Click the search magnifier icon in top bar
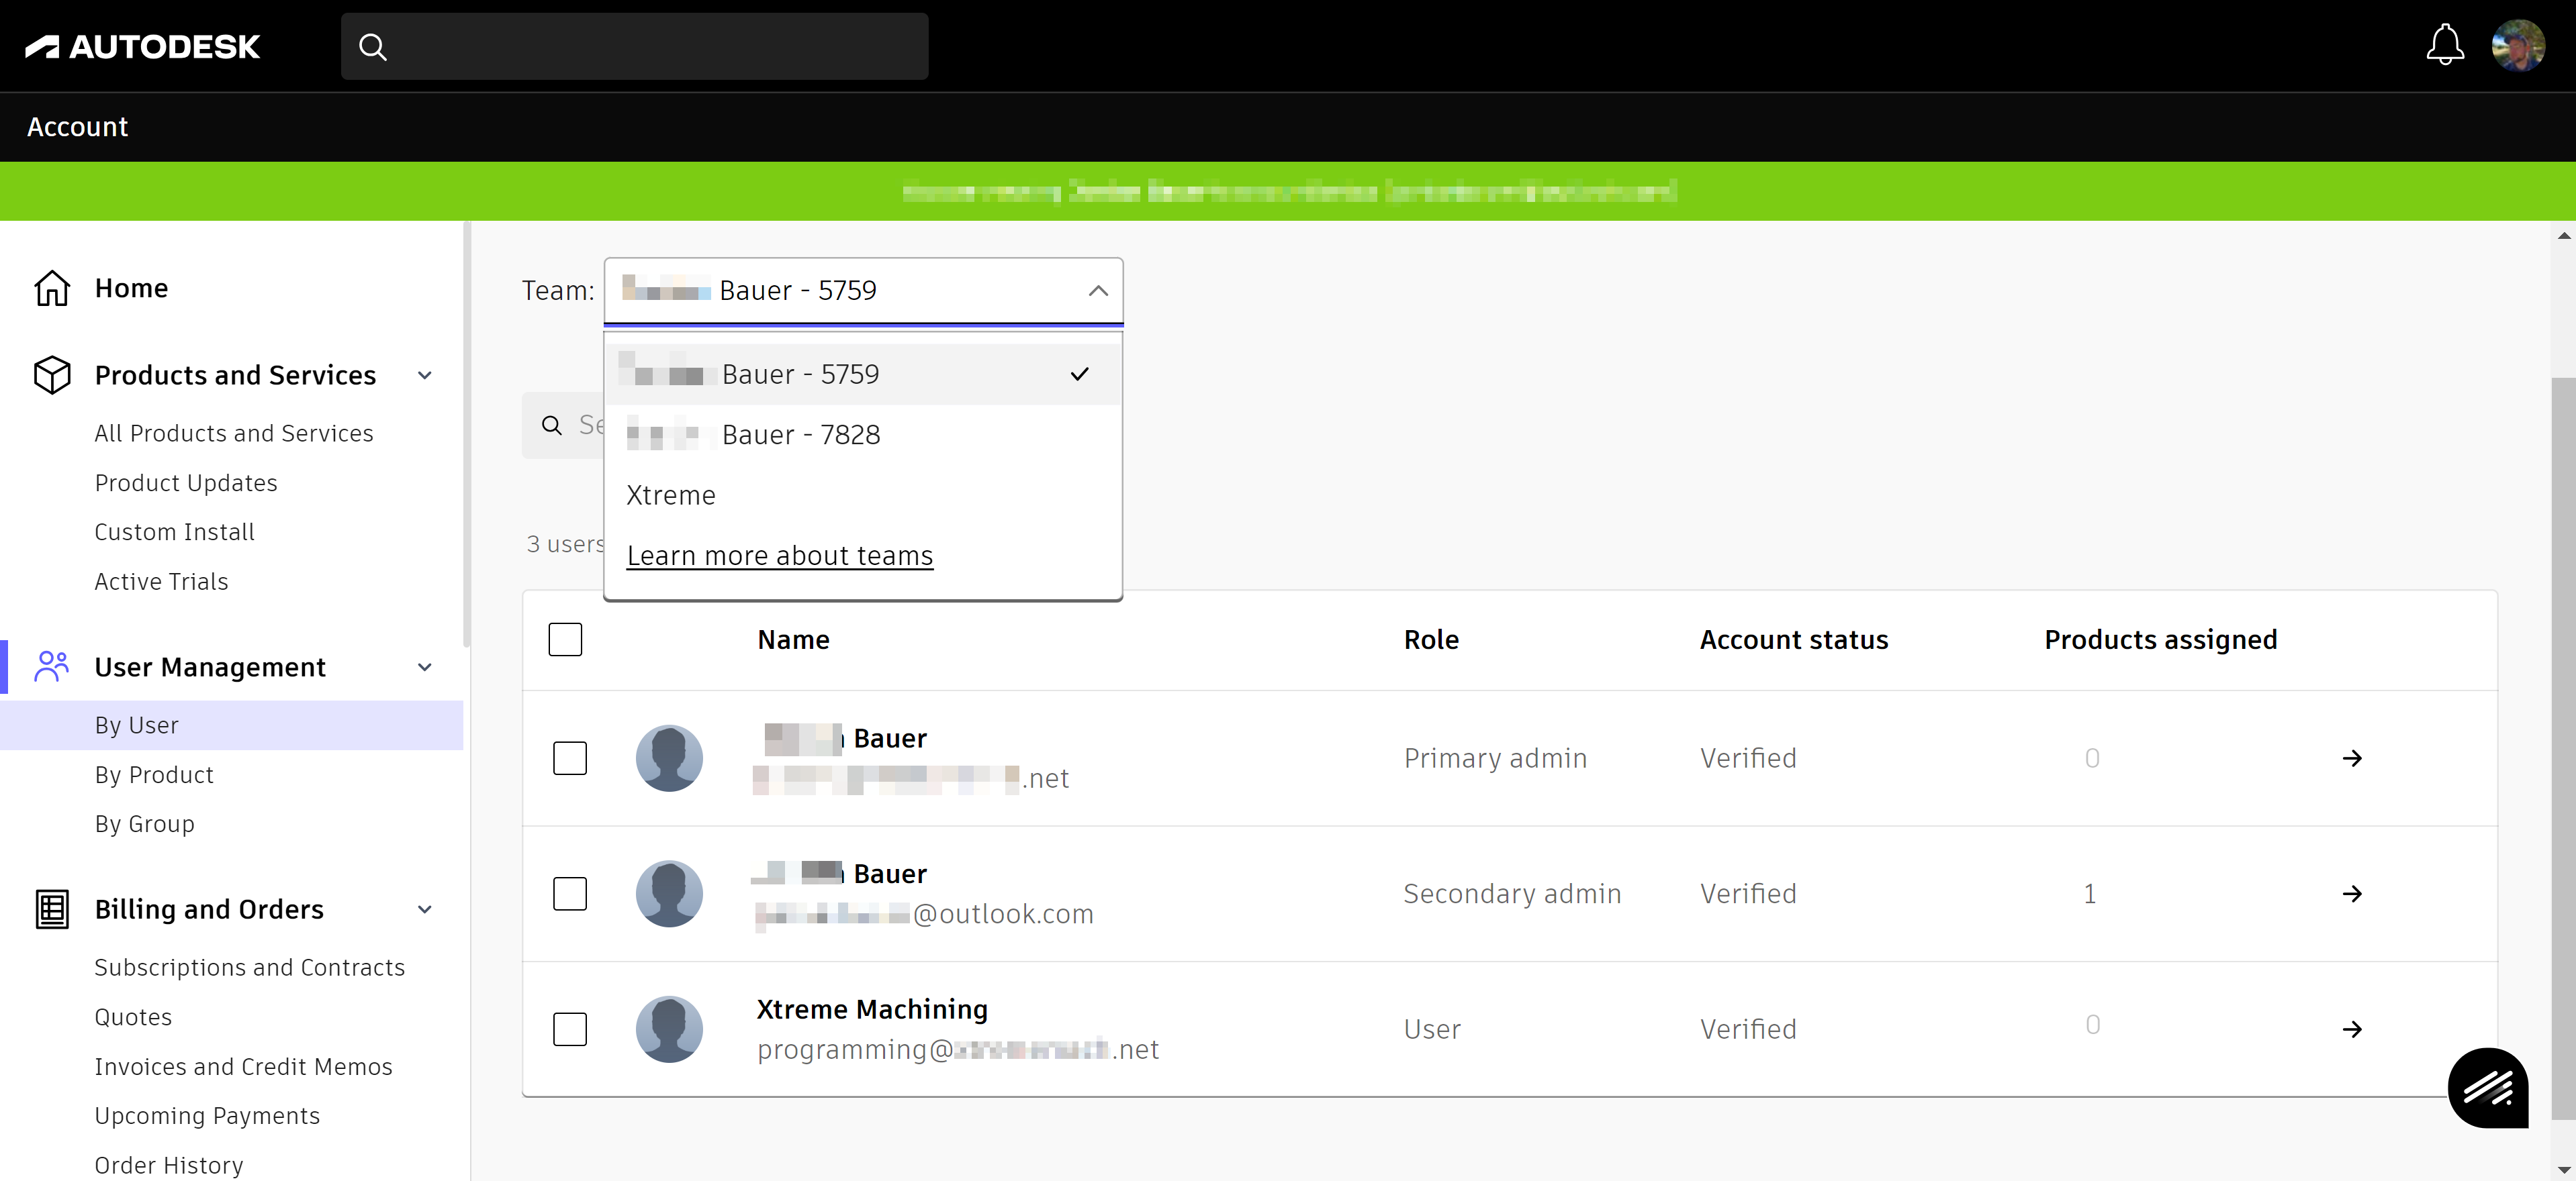This screenshot has height=1181, width=2576. pos(373,46)
